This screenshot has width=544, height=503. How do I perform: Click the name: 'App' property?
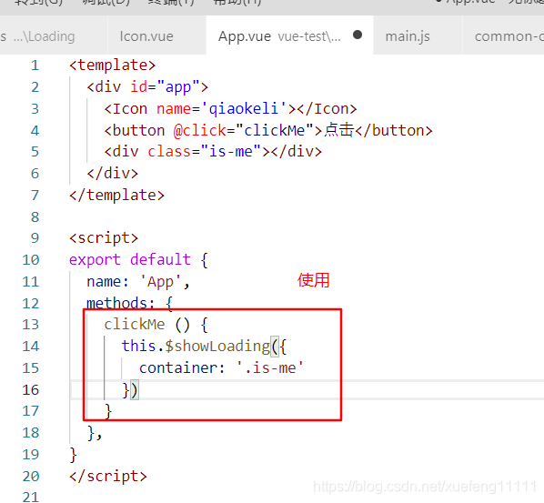[137, 281]
